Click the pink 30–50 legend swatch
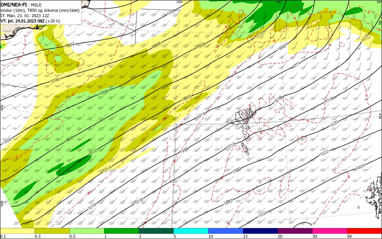Screen dimensions: 382x239 pyautogui.click(x=330, y=231)
